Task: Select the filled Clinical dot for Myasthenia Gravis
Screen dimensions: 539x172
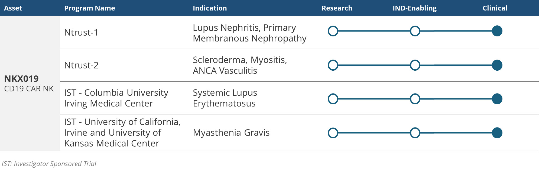Action: pos(497,133)
